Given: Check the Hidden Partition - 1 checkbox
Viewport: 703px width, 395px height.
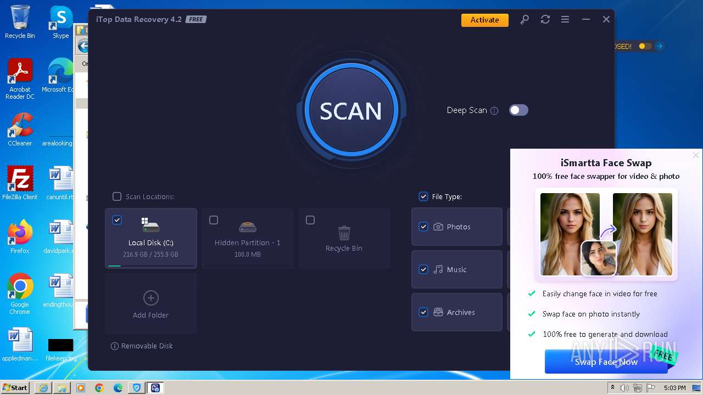Looking at the screenshot, I should click(214, 220).
